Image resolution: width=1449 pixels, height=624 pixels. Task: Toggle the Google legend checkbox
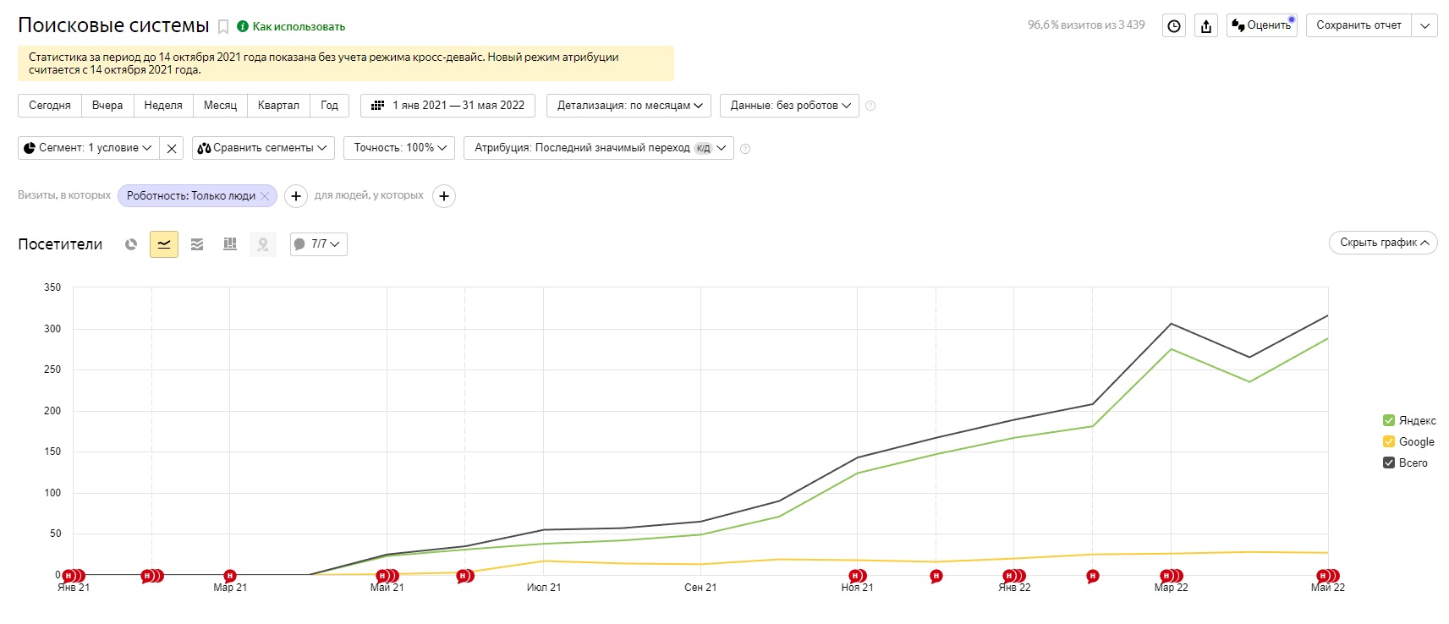pos(1388,441)
